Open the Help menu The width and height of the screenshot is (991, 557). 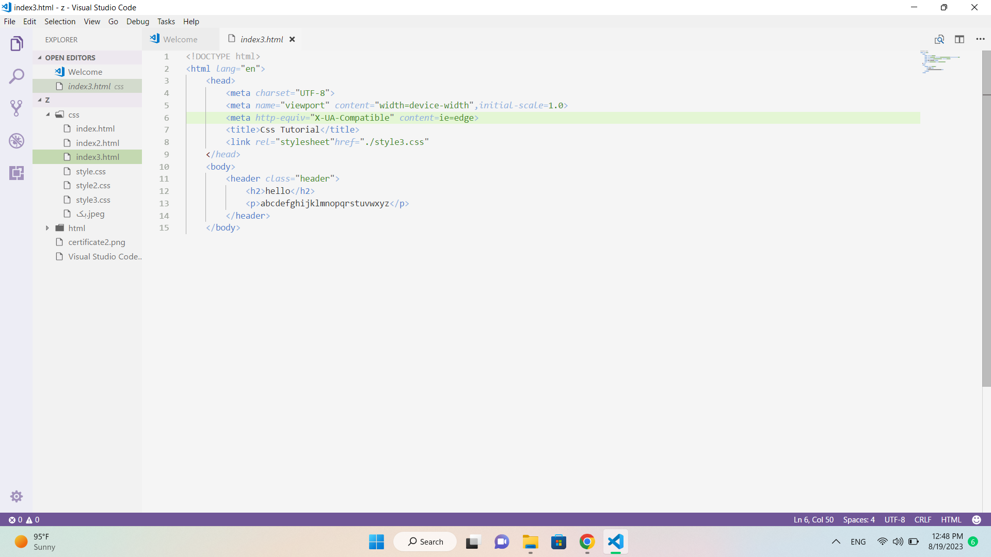191,21
